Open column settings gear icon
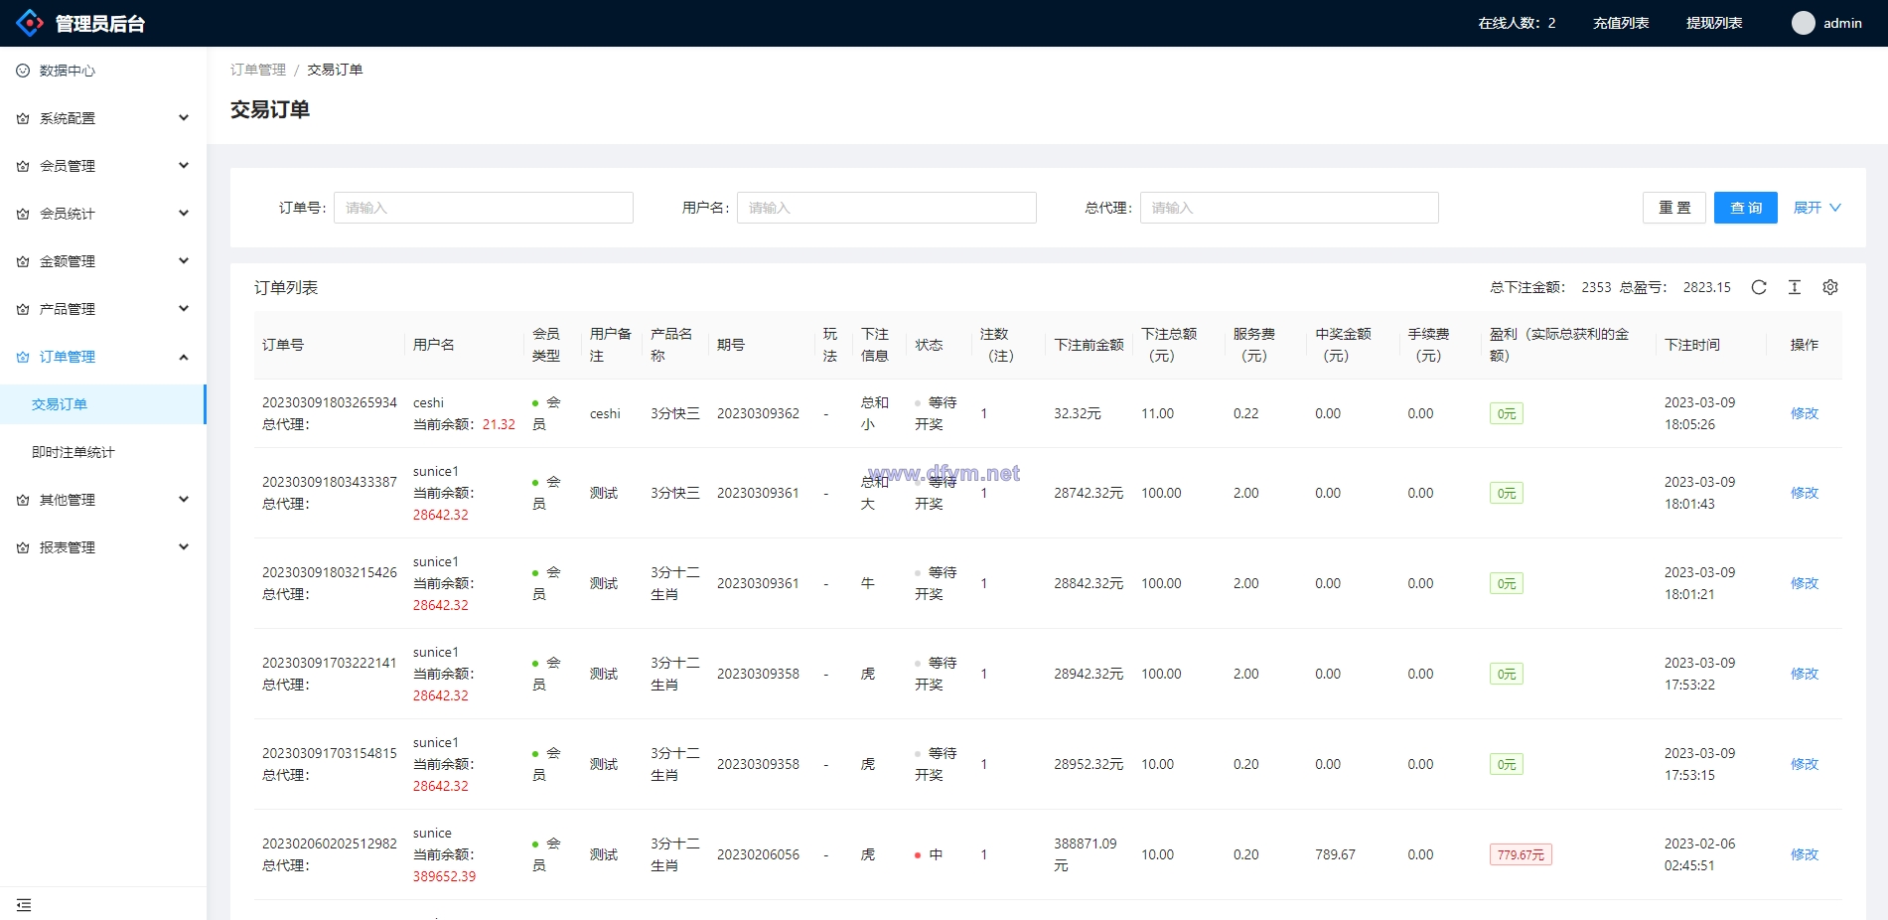 pyautogui.click(x=1830, y=287)
